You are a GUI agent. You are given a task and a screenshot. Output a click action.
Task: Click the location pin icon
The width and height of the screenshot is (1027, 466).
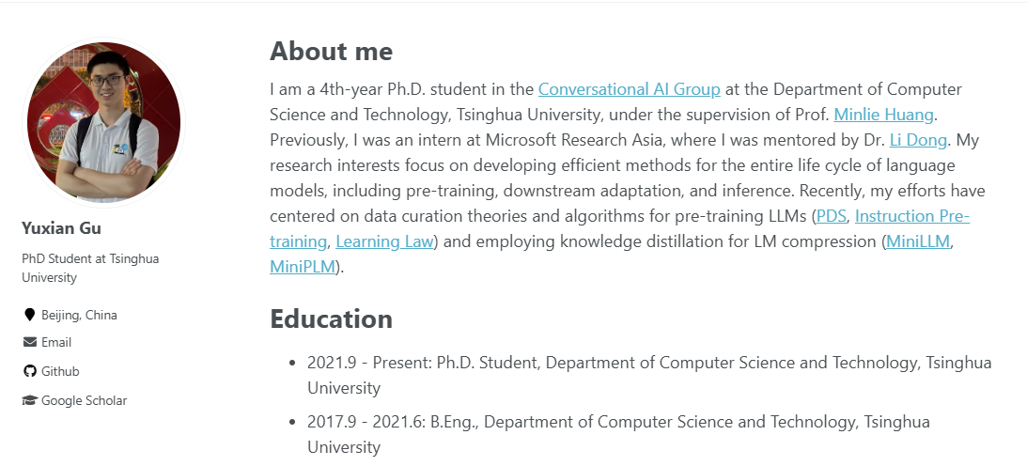coord(29,315)
